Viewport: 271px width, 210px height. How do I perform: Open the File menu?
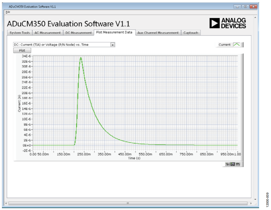(8, 12)
